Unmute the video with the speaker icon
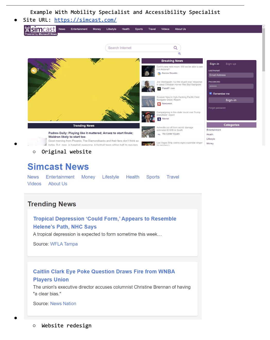270x340 pixels. [x=34, y=70]
